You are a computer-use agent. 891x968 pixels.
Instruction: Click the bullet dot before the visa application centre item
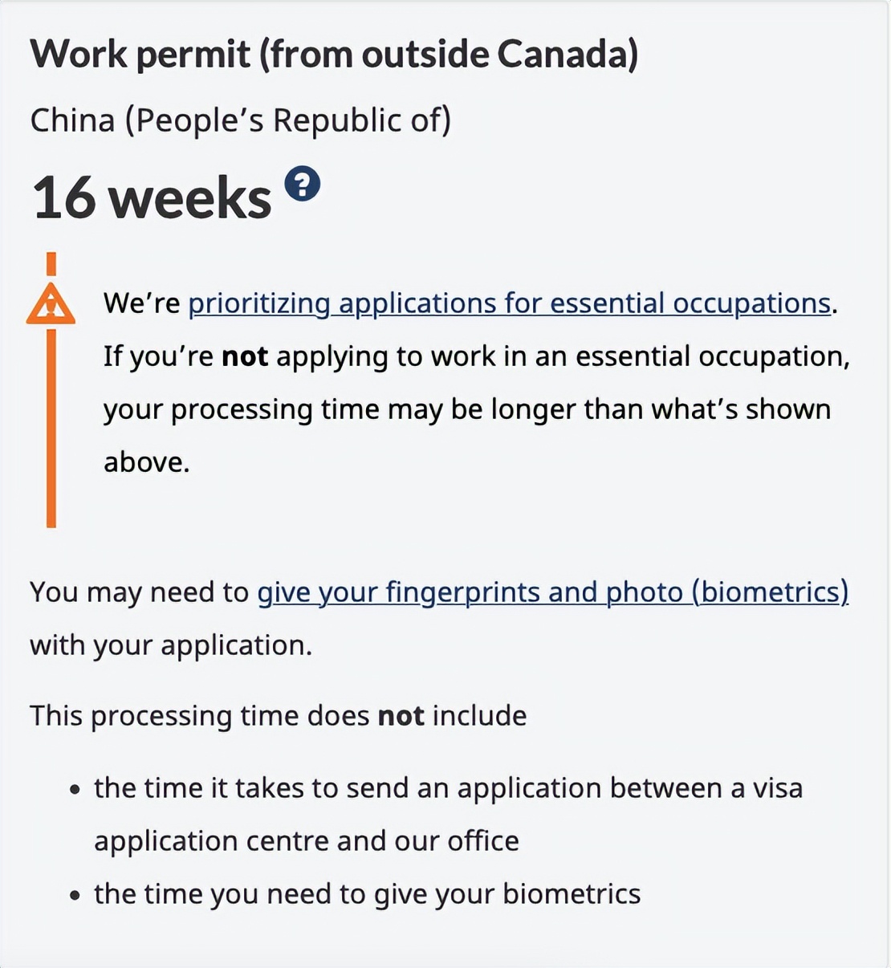(x=75, y=790)
